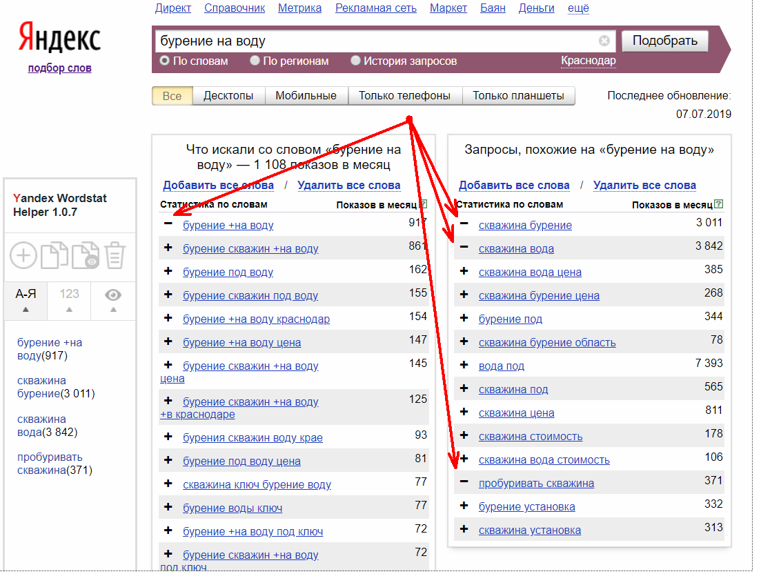Select the "По регионам" radio button
This screenshot has width=781, height=585.
point(255,61)
